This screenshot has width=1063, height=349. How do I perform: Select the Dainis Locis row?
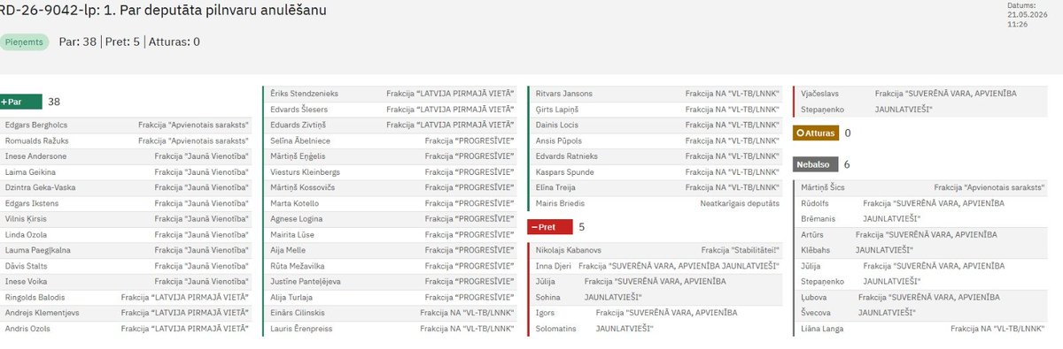pyautogui.click(x=656, y=125)
